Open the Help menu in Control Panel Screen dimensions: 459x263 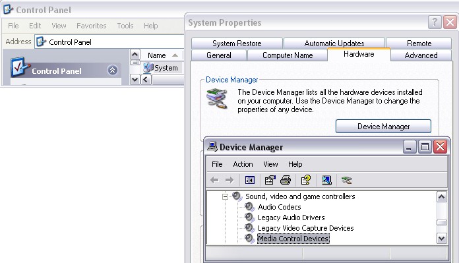150,26
